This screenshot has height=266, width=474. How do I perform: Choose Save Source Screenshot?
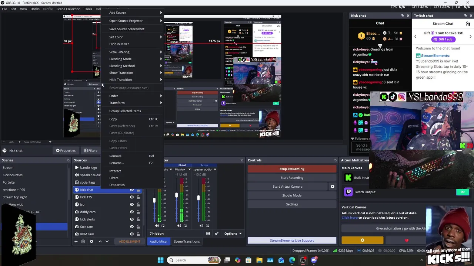[x=132, y=29]
